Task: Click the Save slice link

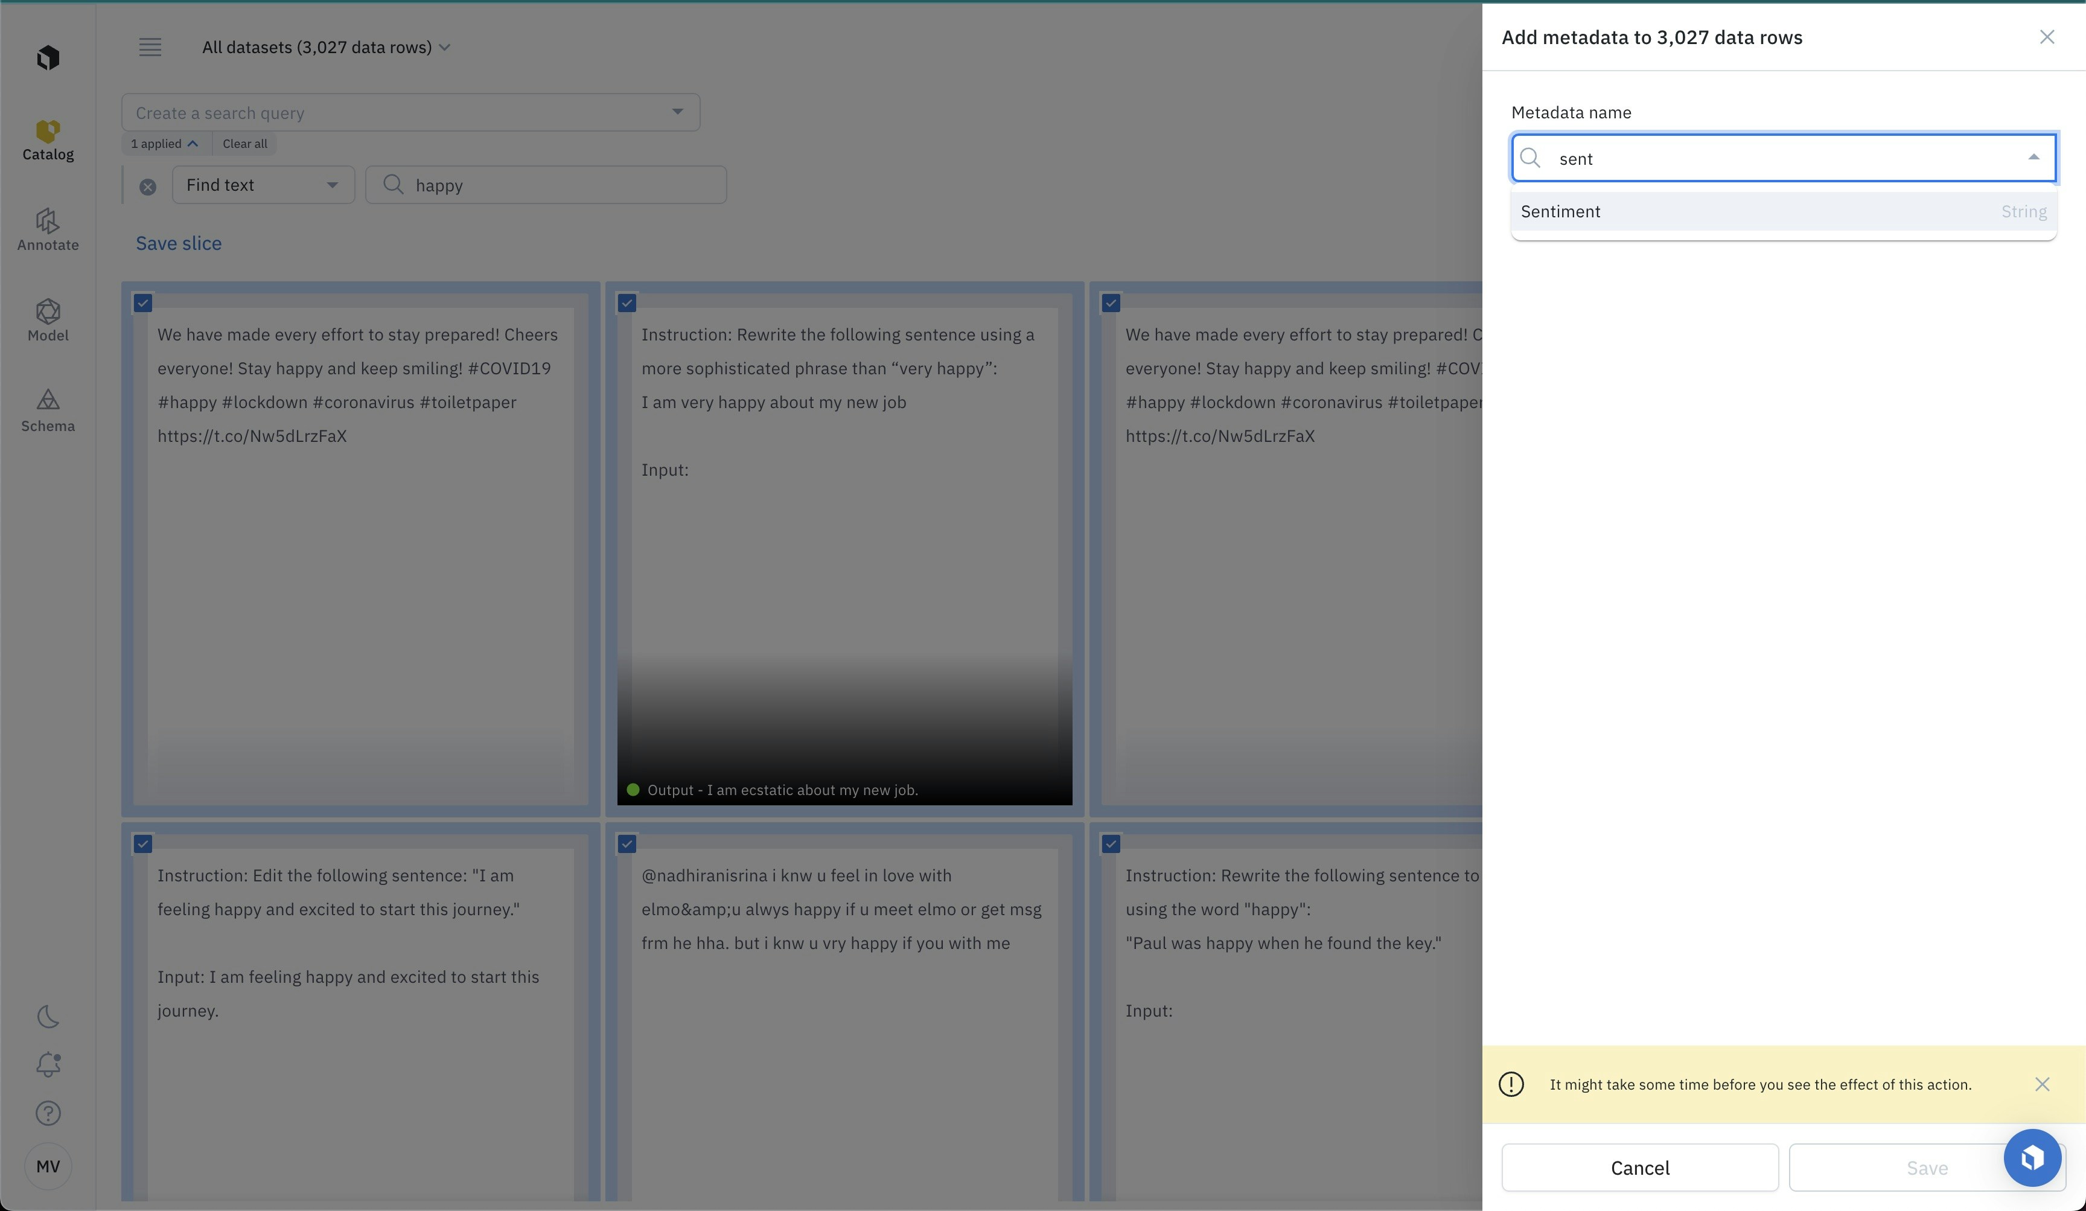Action: point(179,243)
